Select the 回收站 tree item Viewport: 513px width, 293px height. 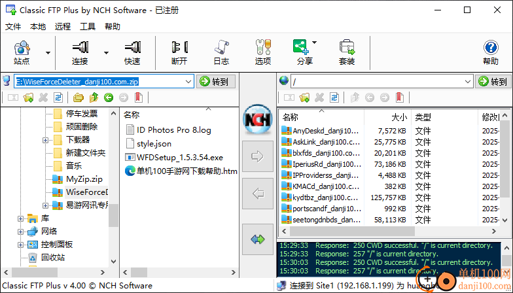coord(53,258)
